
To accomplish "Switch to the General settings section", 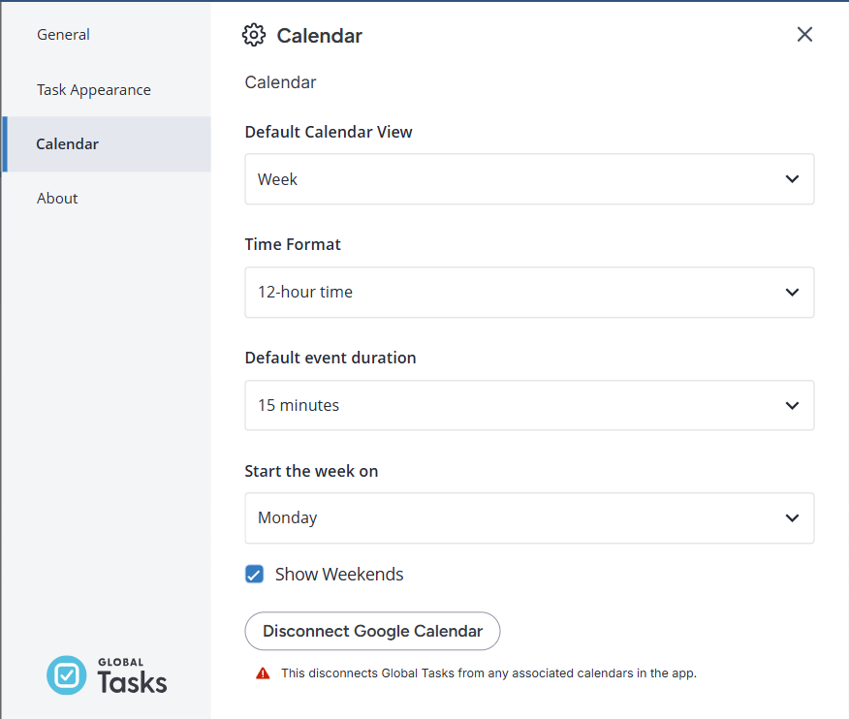I will pyautogui.click(x=63, y=34).
